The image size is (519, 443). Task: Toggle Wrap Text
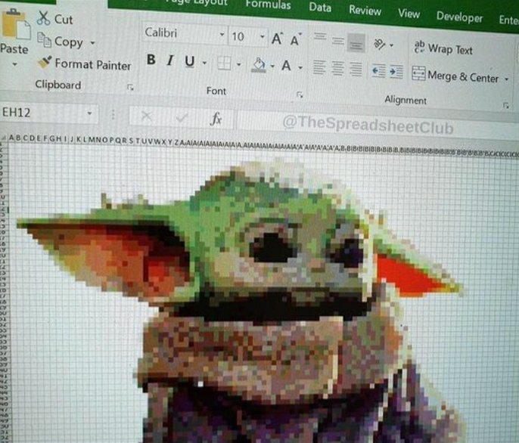443,48
